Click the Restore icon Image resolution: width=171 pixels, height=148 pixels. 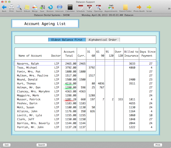coord(50,7)
